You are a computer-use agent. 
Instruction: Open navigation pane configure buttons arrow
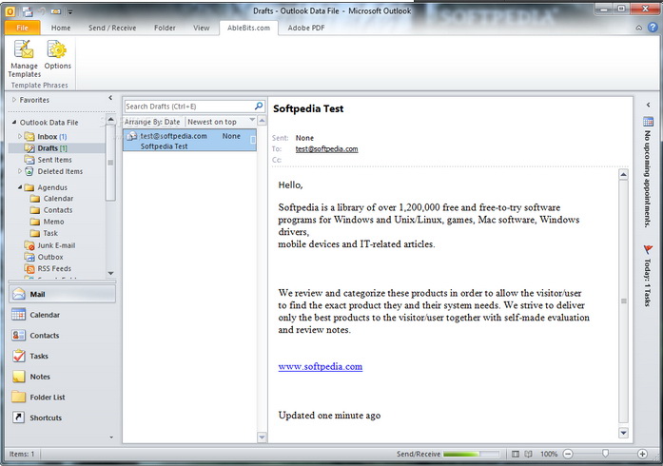111,437
